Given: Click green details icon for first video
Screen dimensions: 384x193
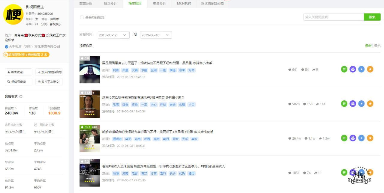Looking at the screenshot, I should point(344,69).
